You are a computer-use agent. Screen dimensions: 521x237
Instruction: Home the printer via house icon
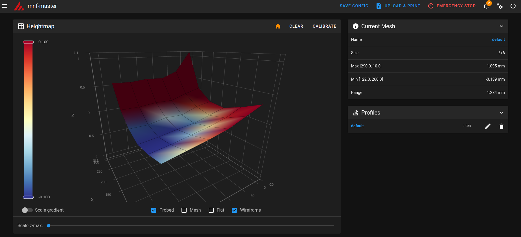pos(278,26)
